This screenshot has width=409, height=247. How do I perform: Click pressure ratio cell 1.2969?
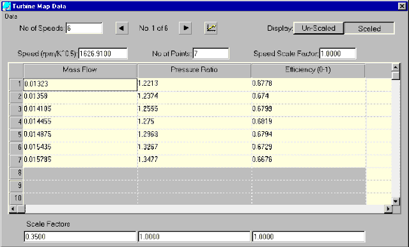click(194, 135)
